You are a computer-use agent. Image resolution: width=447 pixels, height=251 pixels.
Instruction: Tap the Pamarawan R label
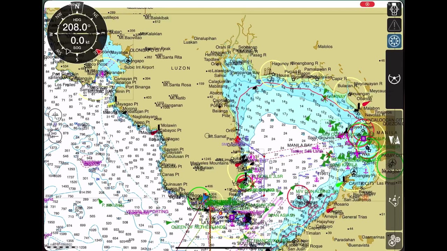(317, 69)
